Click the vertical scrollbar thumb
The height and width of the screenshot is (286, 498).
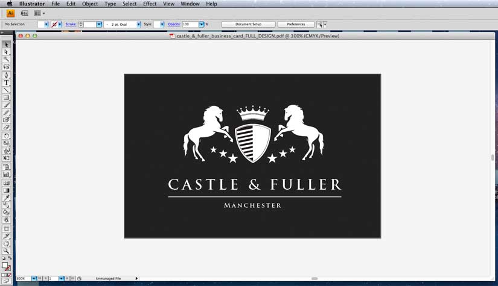(x=493, y=157)
